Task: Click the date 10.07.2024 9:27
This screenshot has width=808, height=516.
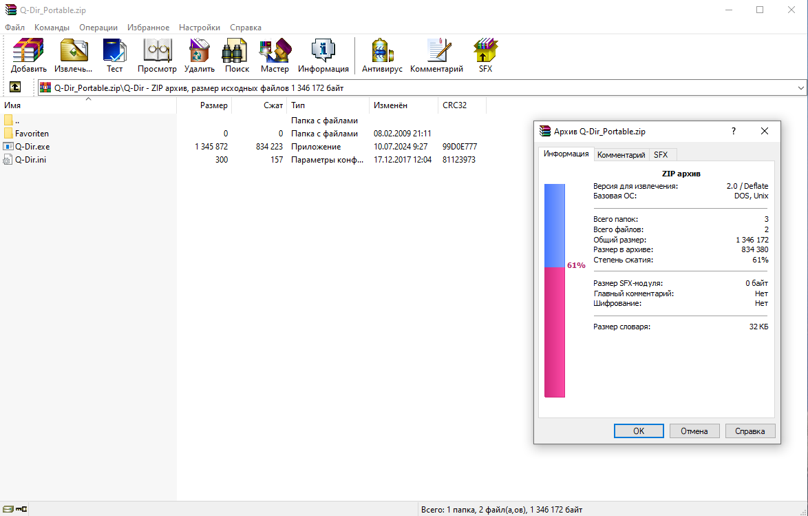Action: (x=401, y=147)
